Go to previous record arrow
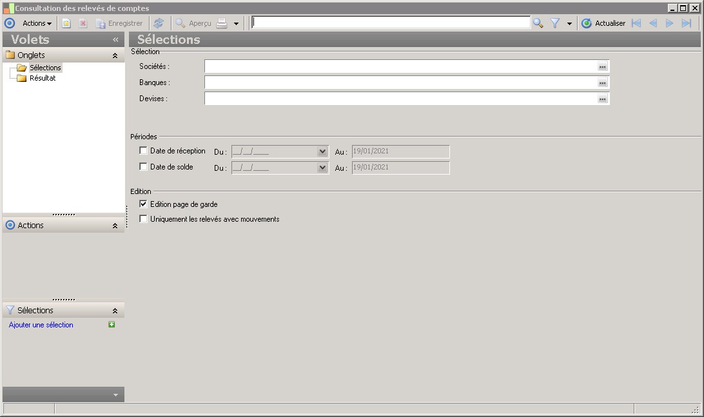Viewport: 704px width, 417px height. [x=653, y=23]
